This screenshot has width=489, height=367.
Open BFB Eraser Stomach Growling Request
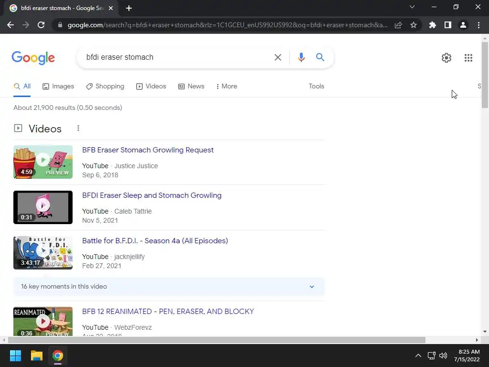point(148,150)
